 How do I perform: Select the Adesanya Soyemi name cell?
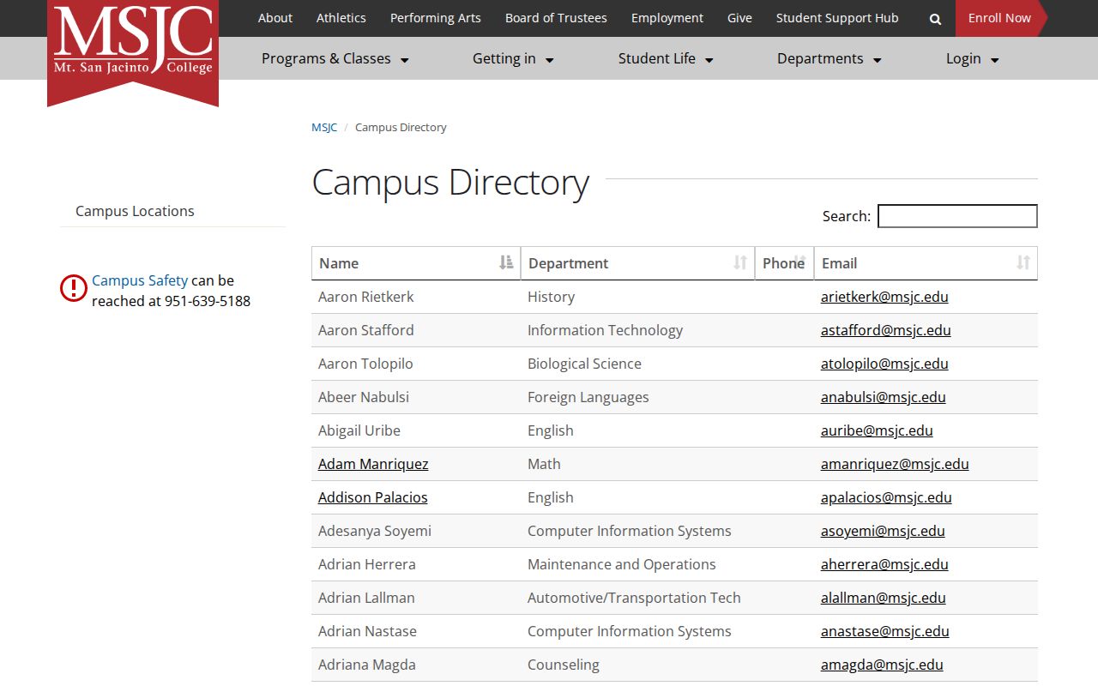click(x=416, y=531)
